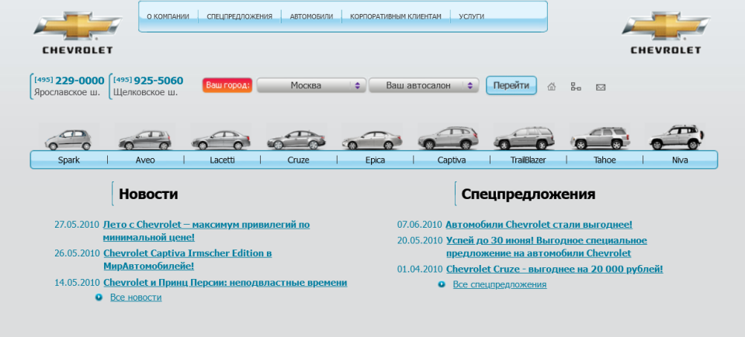Open Chevrolet Cruze выгоднее на 20 000 link
The width and height of the screenshot is (745, 337).
pos(554,269)
